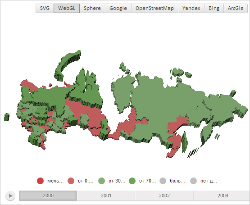Choose year 2003 on the timeline
Screen dimensions: 250x205
pos(223,196)
